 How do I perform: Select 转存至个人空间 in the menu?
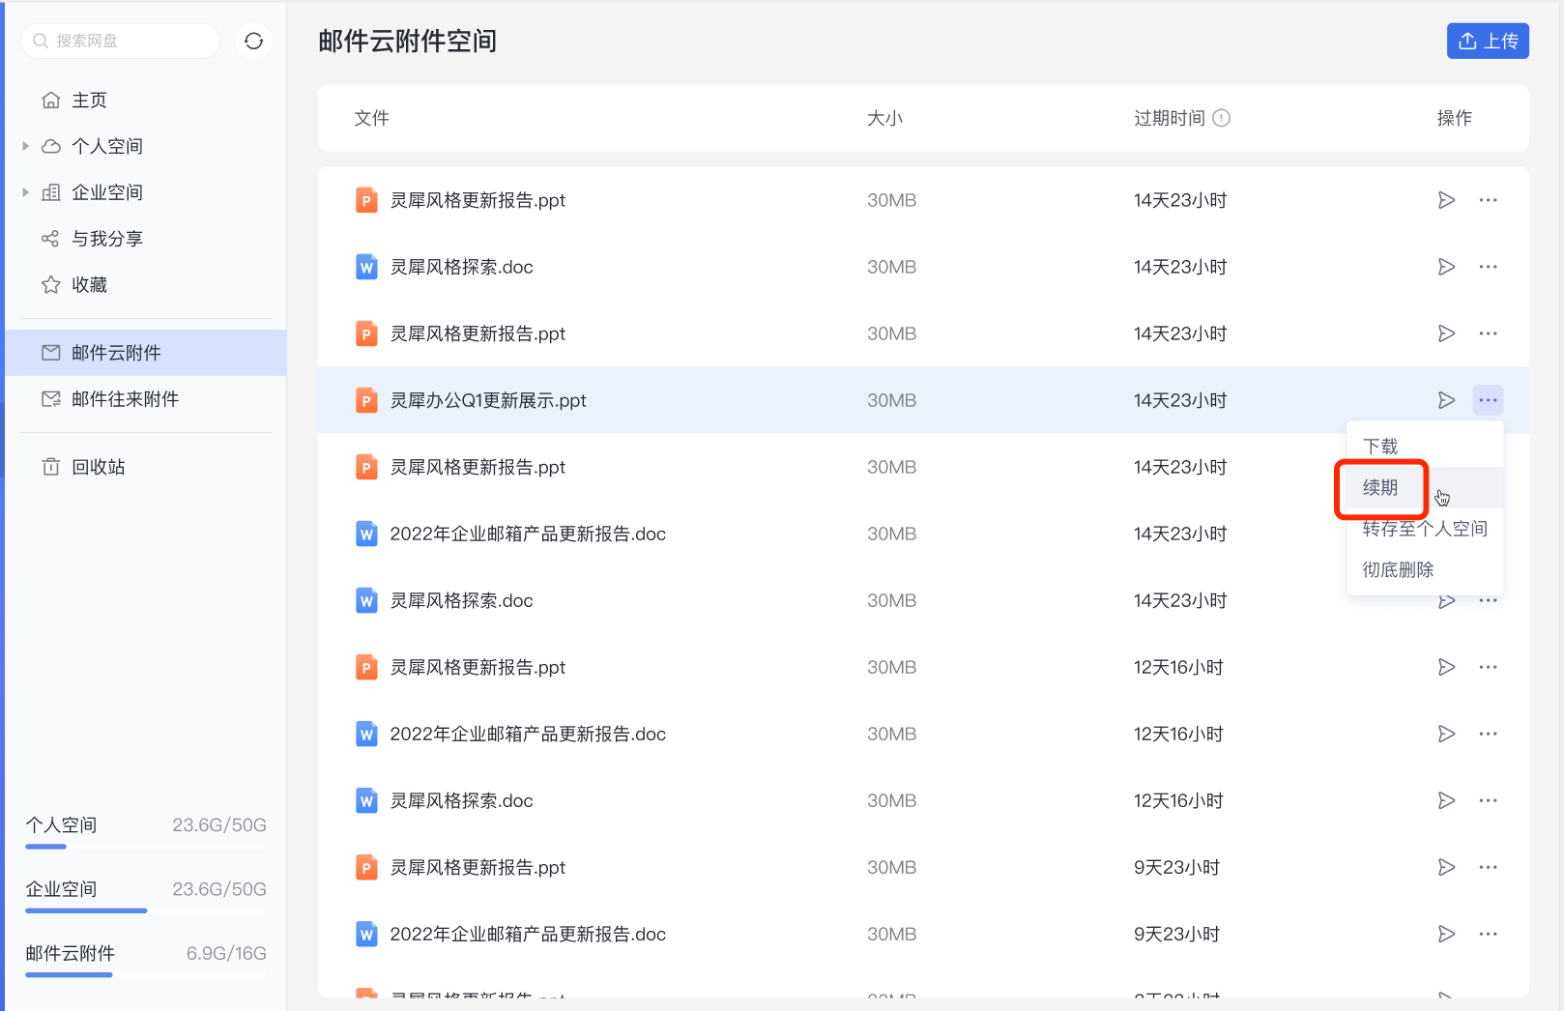[x=1423, y=529]
